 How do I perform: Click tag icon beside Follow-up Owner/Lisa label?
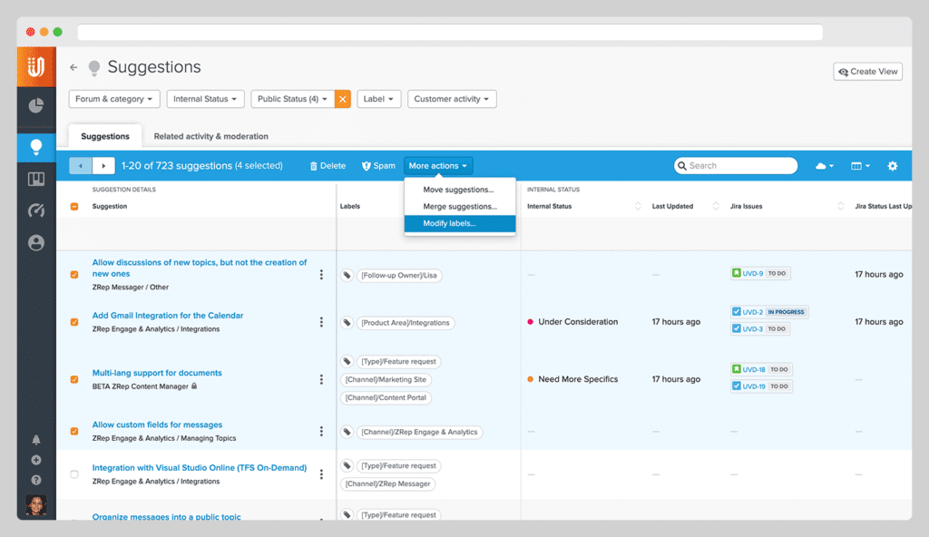(x=347, y=275)
